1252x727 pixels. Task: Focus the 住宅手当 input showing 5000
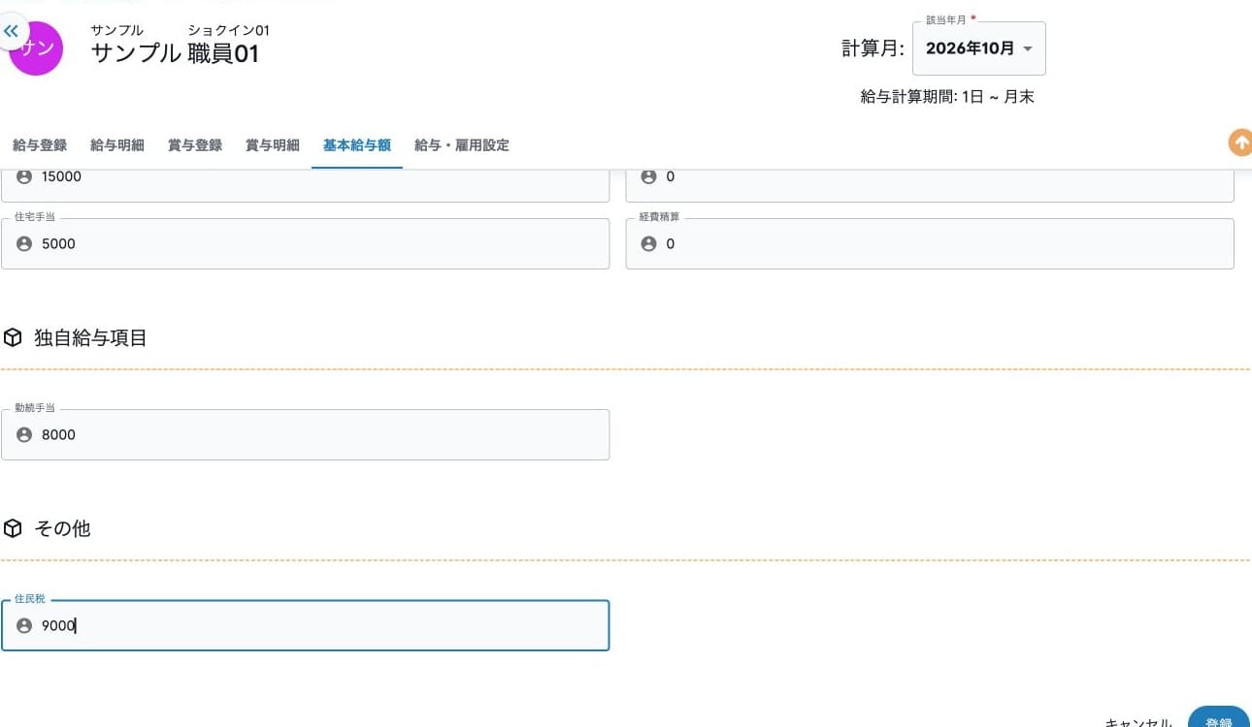tap(306, 243)
